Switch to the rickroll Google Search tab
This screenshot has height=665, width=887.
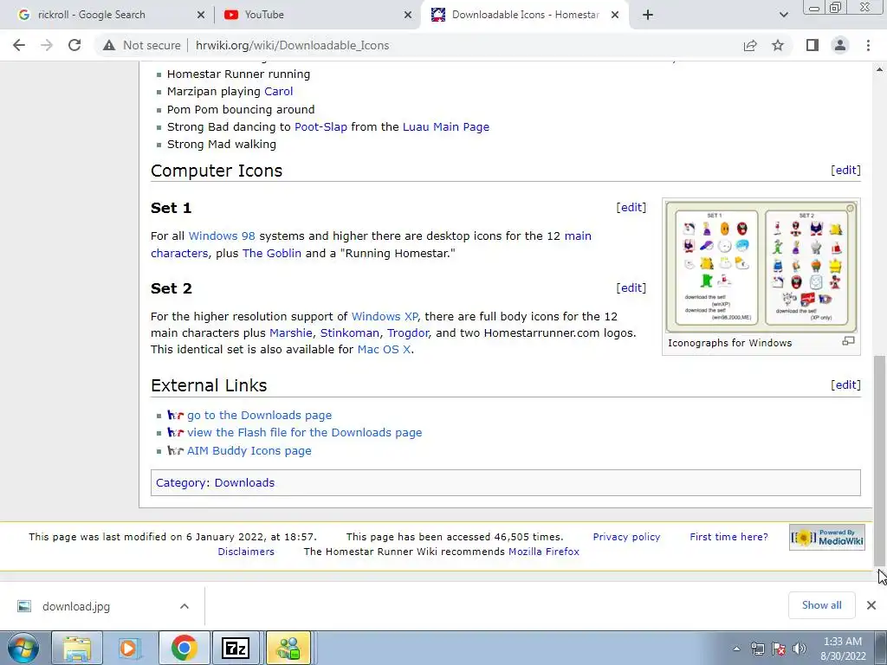coord(112,15)
